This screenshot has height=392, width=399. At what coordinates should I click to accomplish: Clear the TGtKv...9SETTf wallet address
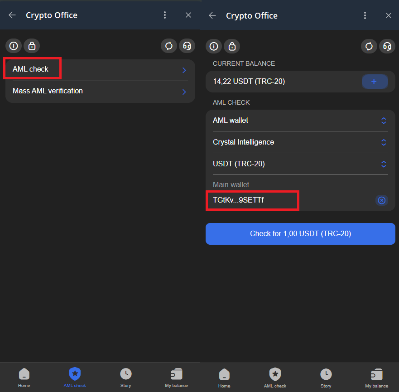[x=381, y=200]
